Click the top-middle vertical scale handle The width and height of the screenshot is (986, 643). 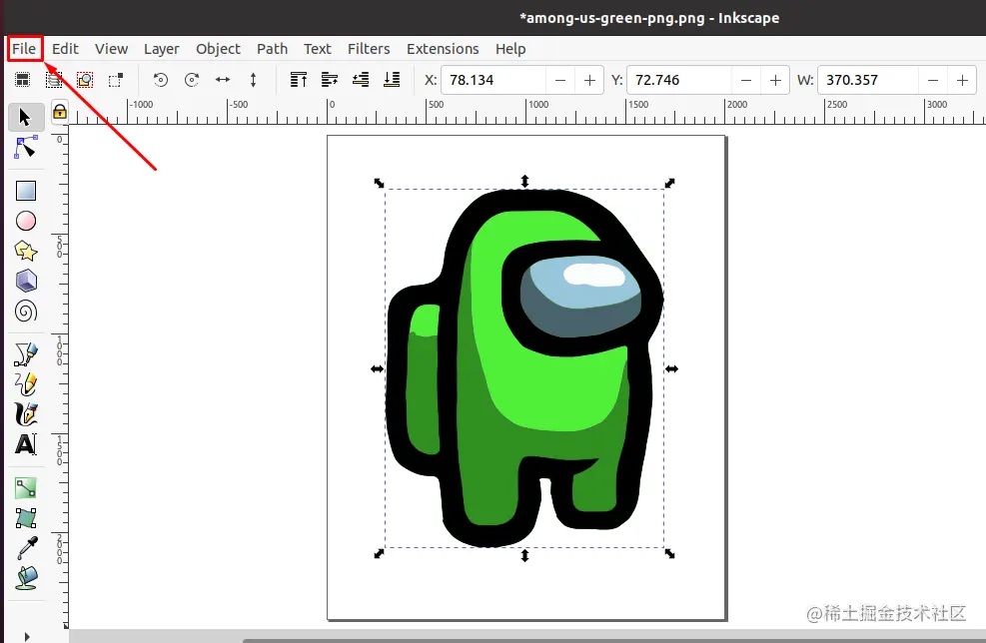[x=525, y=182]
